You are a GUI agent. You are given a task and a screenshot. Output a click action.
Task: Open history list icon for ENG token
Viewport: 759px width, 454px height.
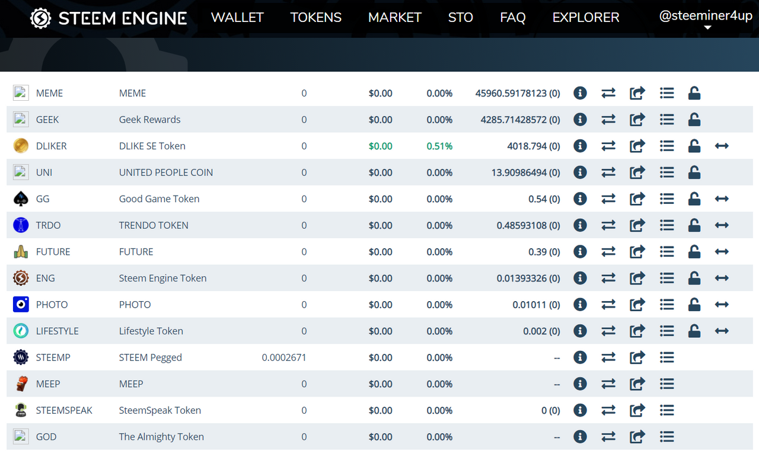tap(667, 278)
